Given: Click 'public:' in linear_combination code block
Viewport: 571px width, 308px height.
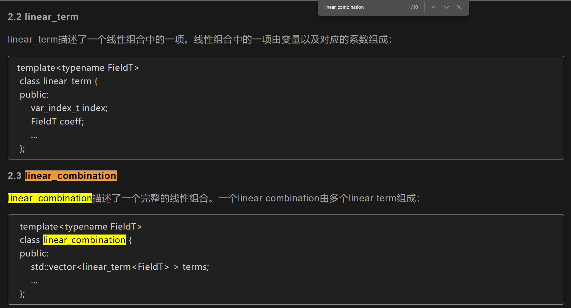Looking at the screenshot, I should (x=34, y=253).
